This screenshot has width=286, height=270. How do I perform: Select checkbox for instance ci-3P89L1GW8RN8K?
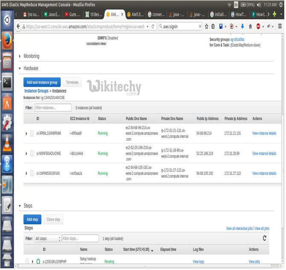click(32, 133)
